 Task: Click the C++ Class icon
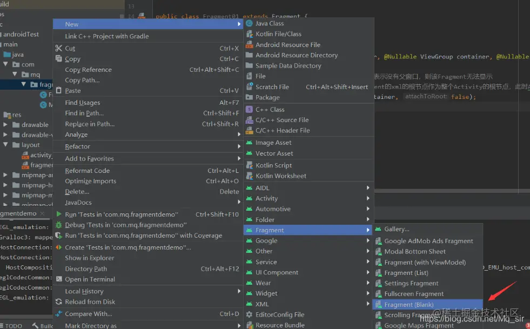tap(249, 110)
